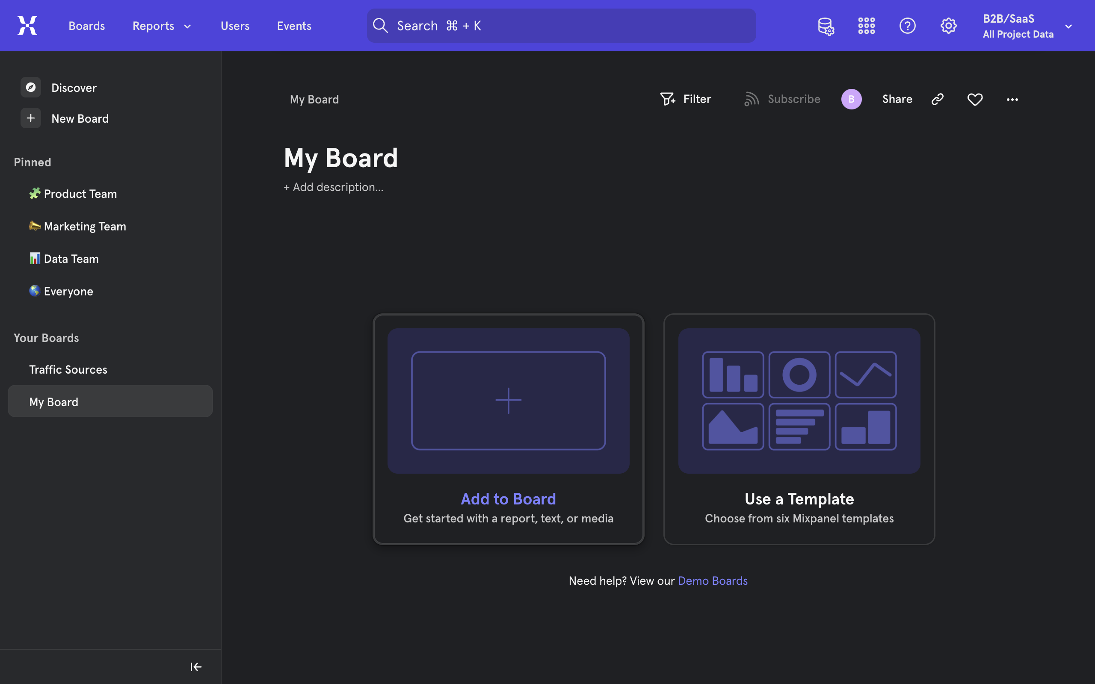The height and width of the screenshot is (684, 1095).
Task: Click the Filter funnel icon
Action: [667, 99]
